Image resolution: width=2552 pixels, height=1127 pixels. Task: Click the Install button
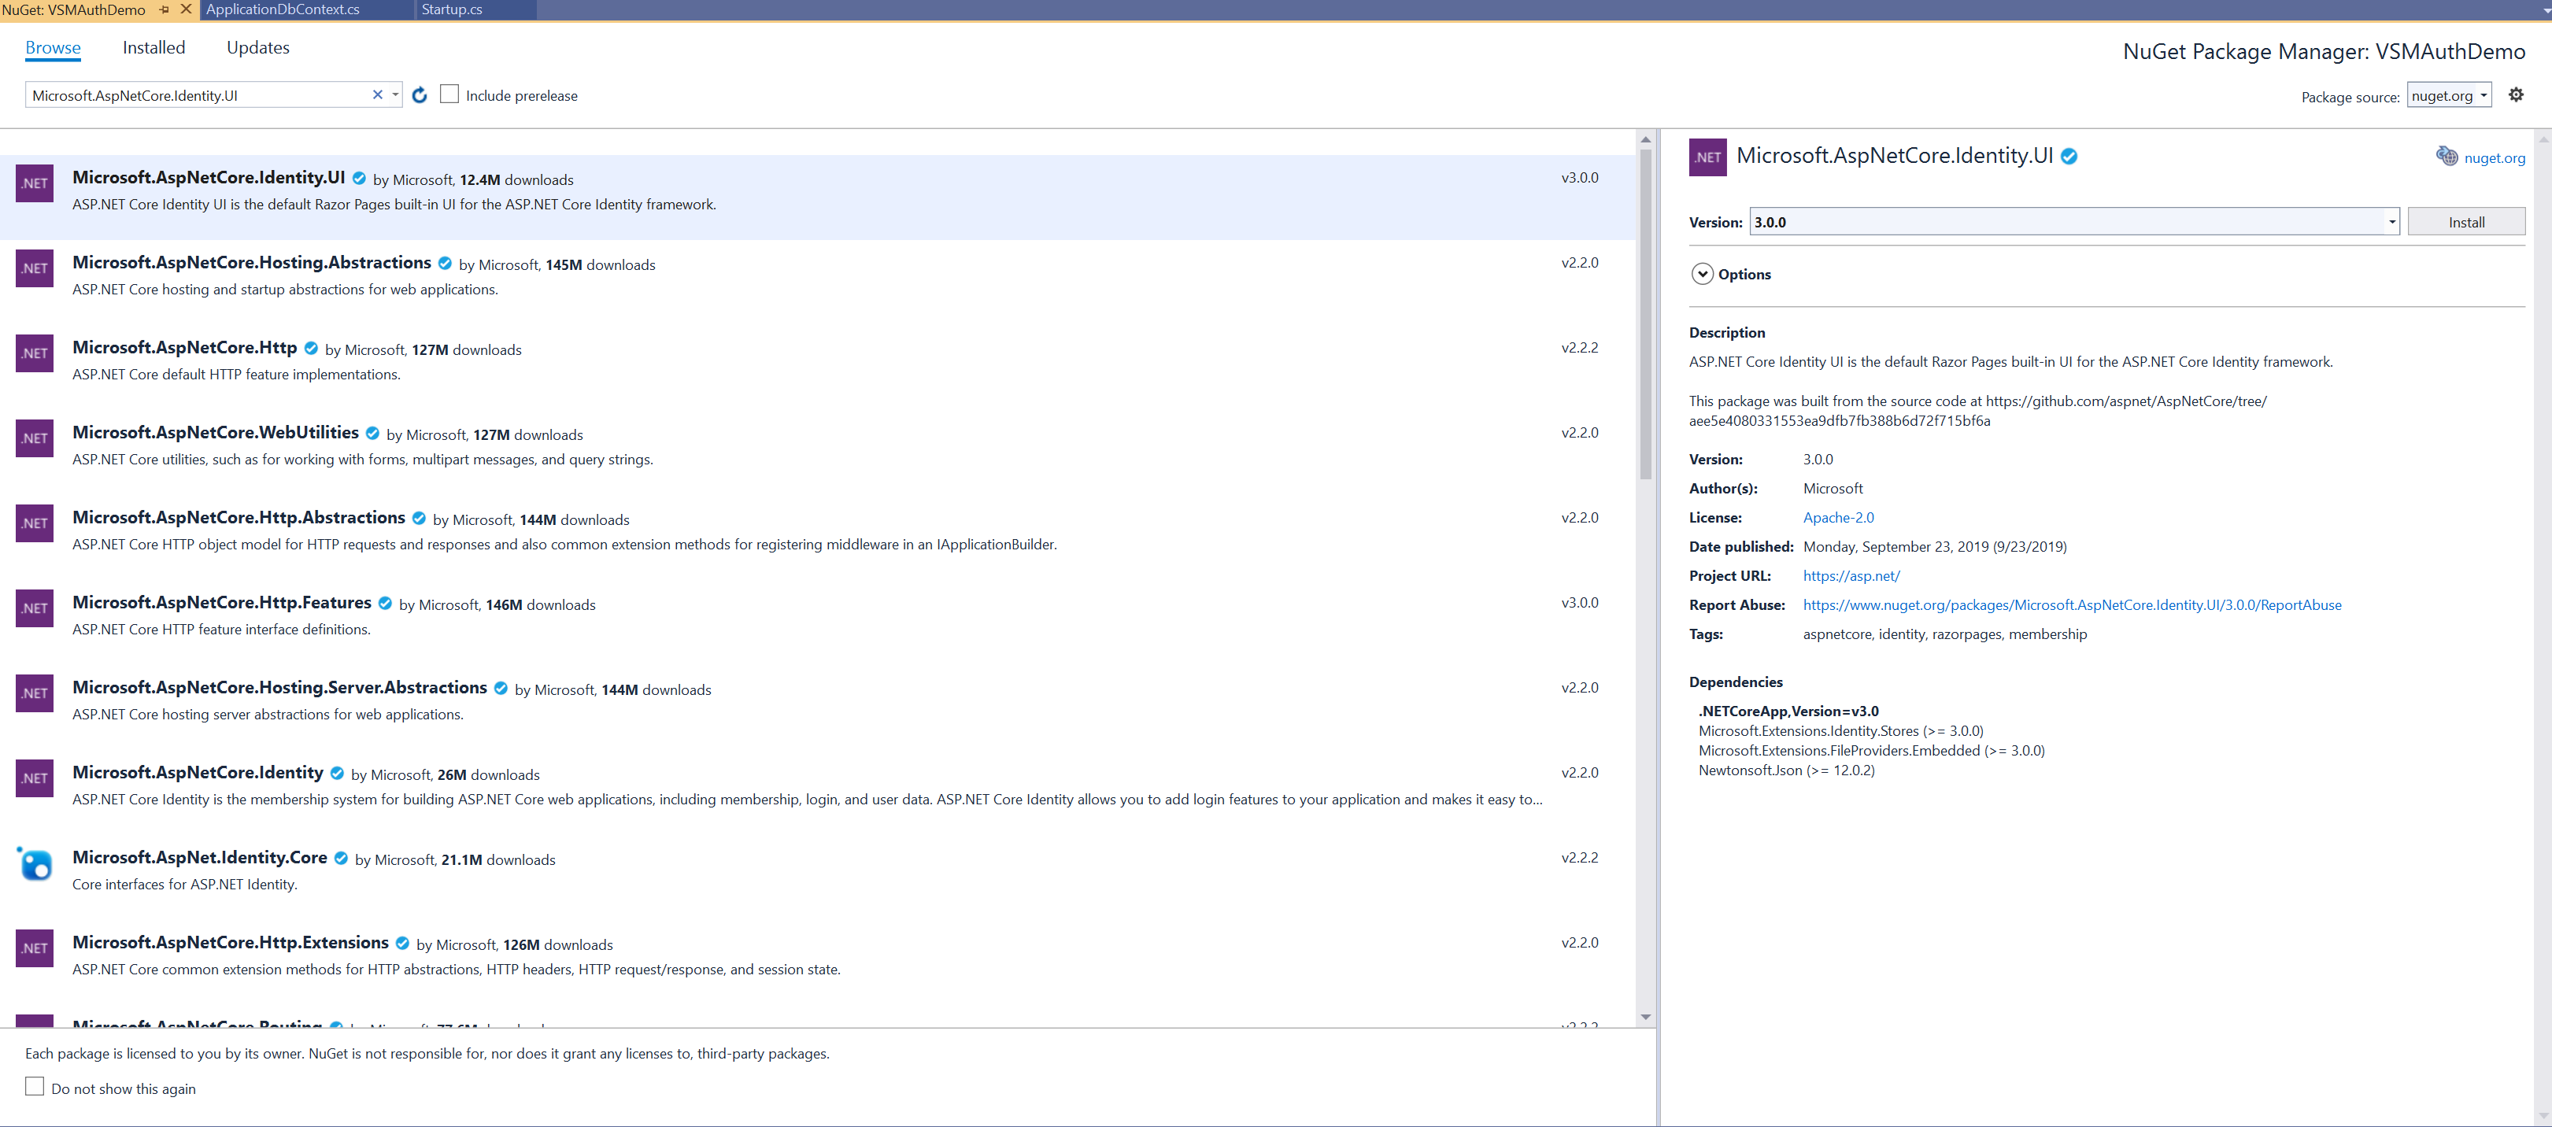(2466, 222)
